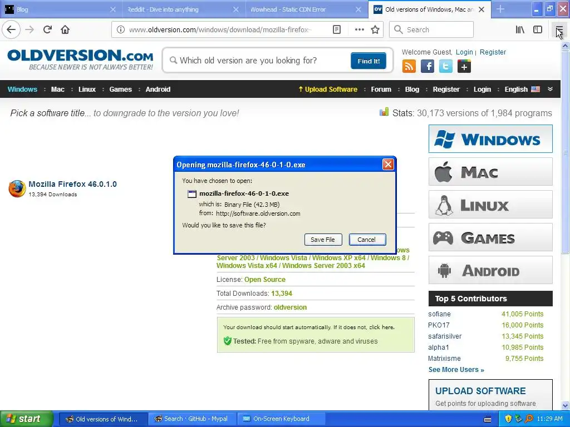Viewport: 570px width, 427px height.
Task: Bookmark this page with the star
Action: tap(375, 29)
